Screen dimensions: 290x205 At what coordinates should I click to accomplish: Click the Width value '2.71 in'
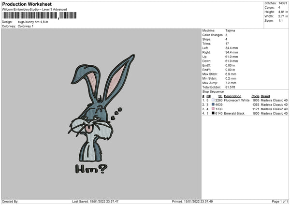(283, 16)
